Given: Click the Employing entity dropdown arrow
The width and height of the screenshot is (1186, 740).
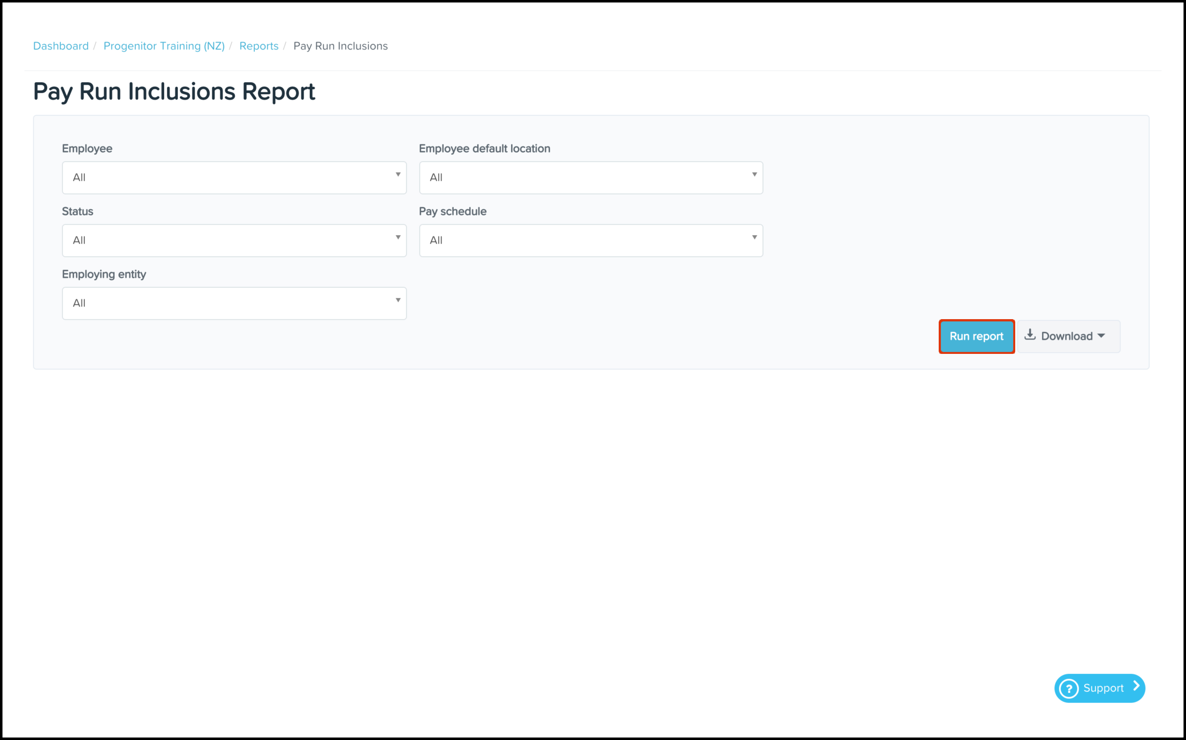Looking at the screenshot, I should click(398, 301).
